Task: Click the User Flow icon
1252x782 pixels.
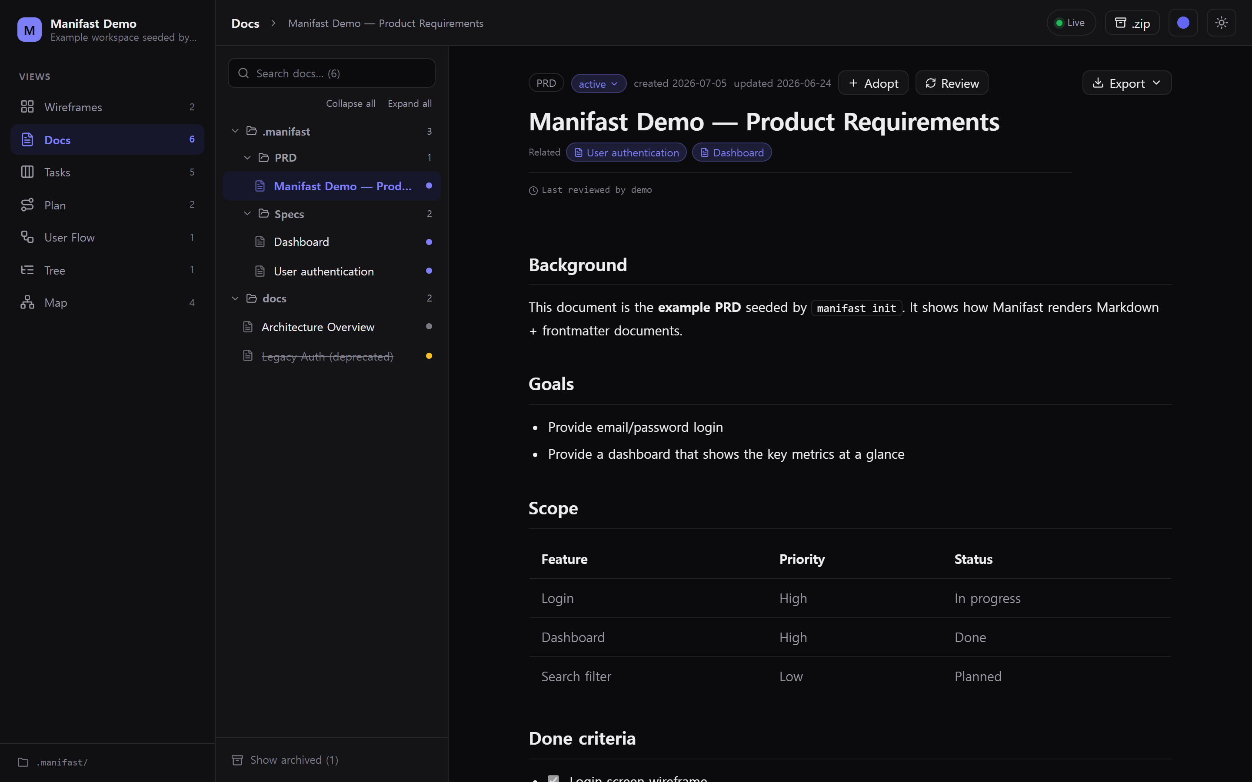Action: coord(27,237)
